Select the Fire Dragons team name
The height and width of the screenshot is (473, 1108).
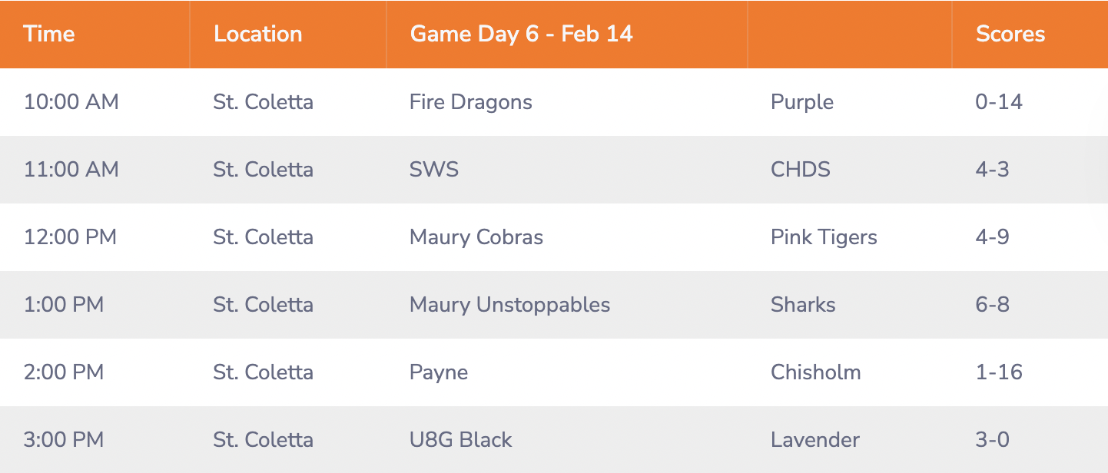pos(470,102)
